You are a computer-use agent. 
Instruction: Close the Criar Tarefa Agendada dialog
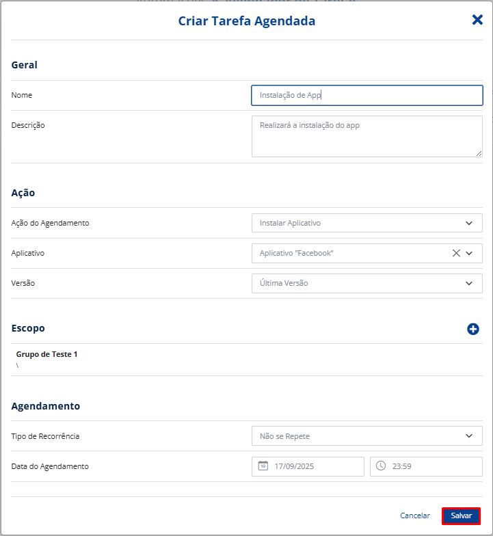(x=477, y=20)
